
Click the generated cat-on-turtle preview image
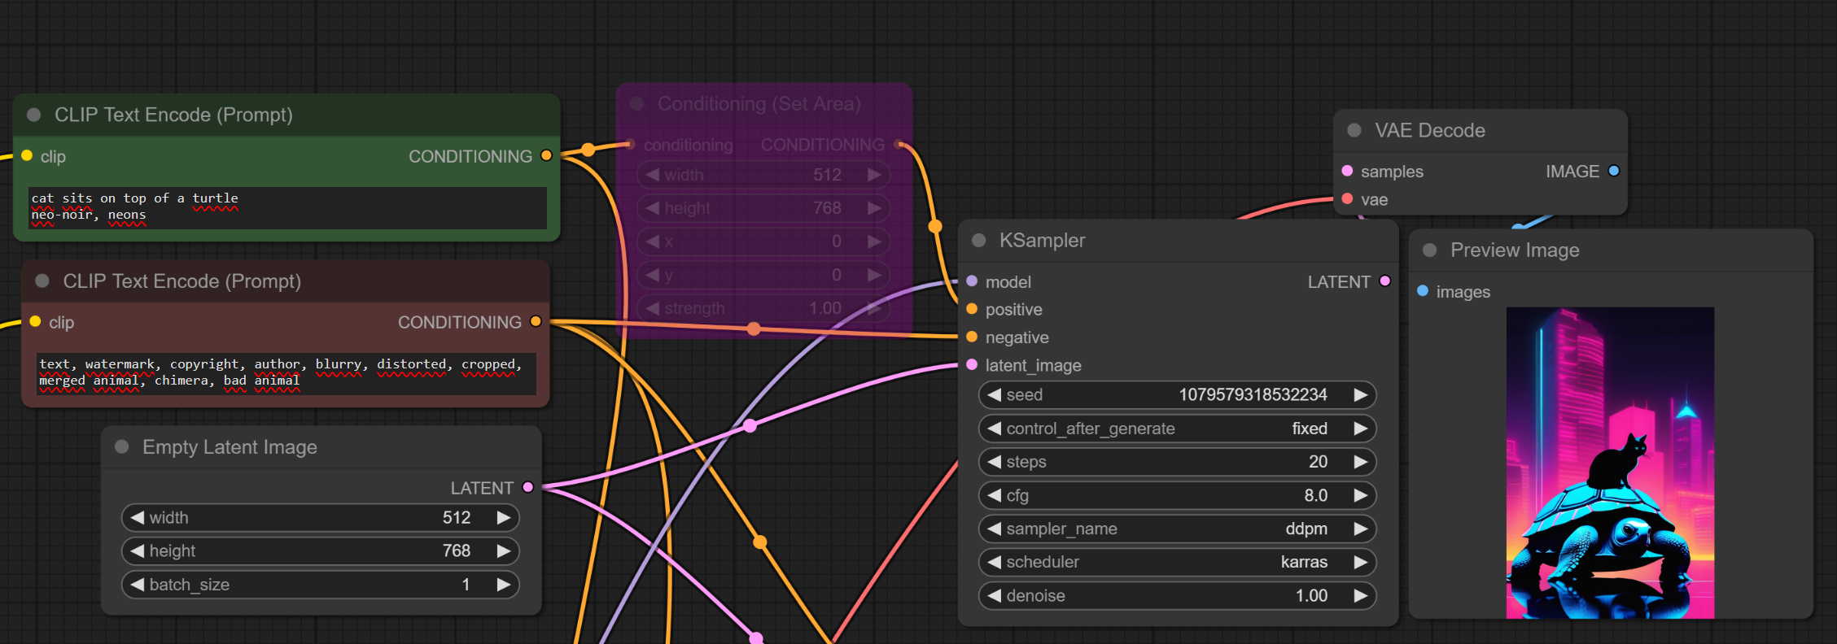1609,462
